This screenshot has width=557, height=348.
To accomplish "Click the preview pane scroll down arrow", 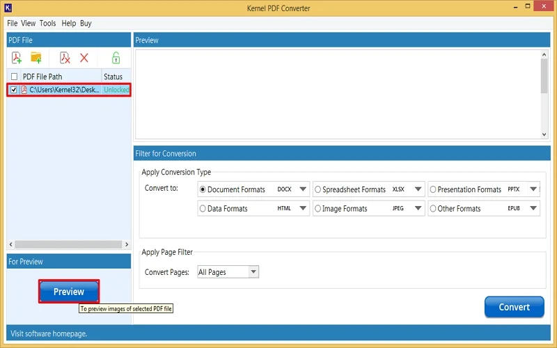I will pyautogui.click(x=544, y=134).
